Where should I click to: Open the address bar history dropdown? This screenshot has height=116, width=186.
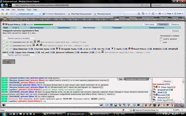point(142,5)
